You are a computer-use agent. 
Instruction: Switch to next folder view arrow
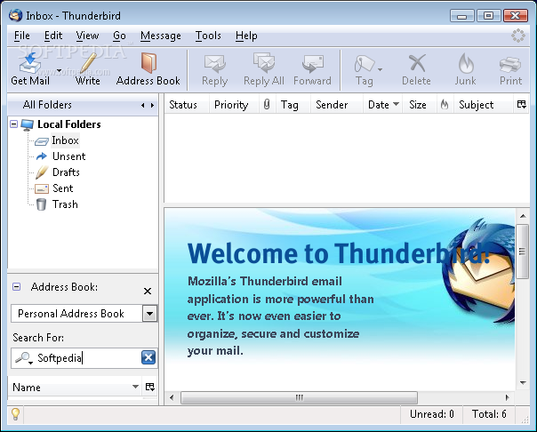tap(152, 106)
